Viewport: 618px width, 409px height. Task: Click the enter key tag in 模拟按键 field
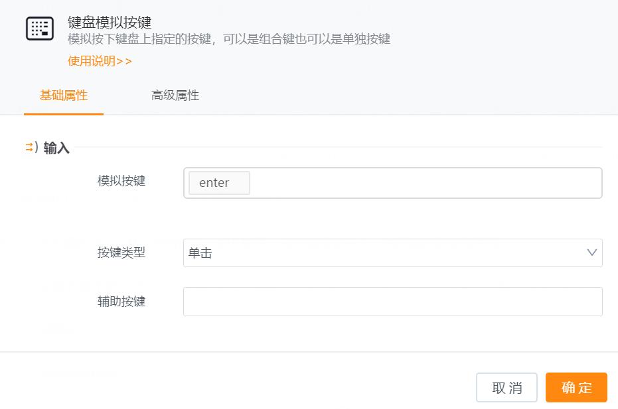(x=219, y=183)
